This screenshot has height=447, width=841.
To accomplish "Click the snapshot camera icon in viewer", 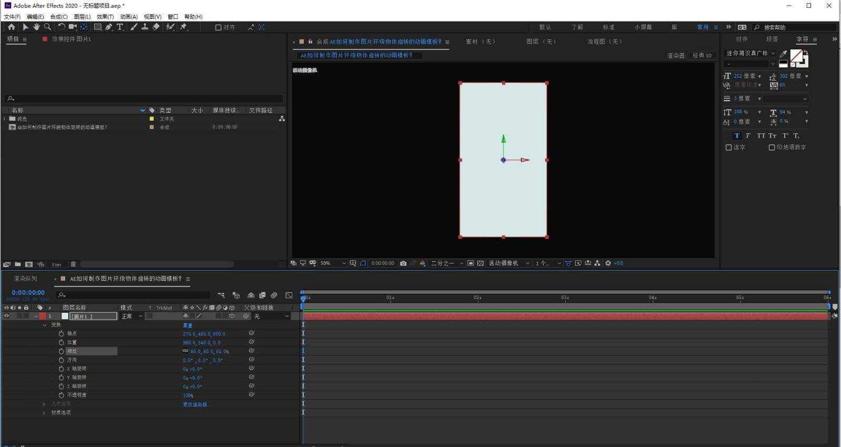I will tap(403, 263).
